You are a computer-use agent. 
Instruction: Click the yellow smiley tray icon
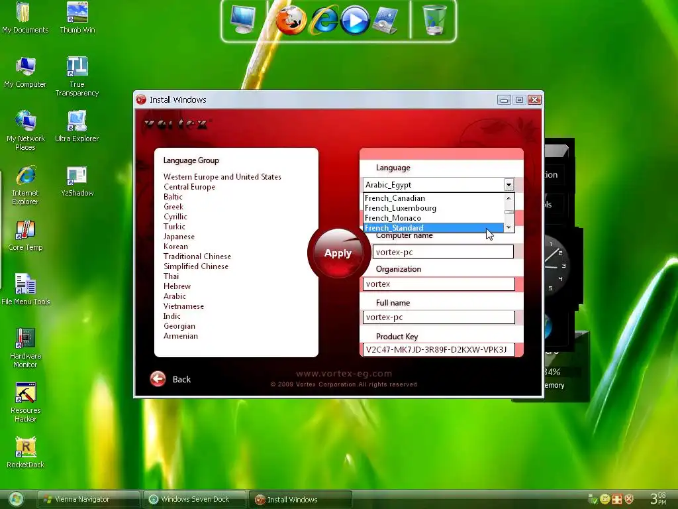coord(605,499)
